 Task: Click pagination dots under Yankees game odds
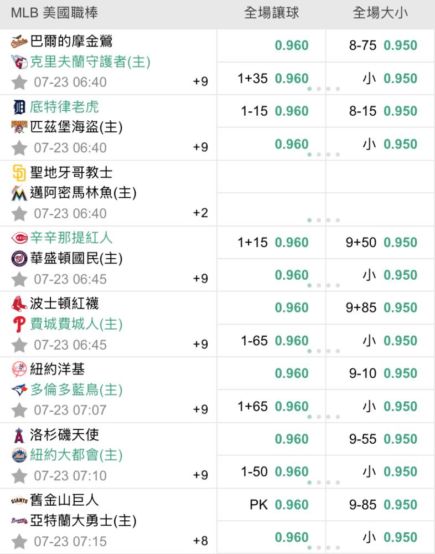pyautogui.click(x=323, y=417)
